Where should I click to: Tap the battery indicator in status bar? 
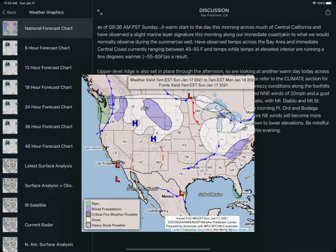(329, 3)
